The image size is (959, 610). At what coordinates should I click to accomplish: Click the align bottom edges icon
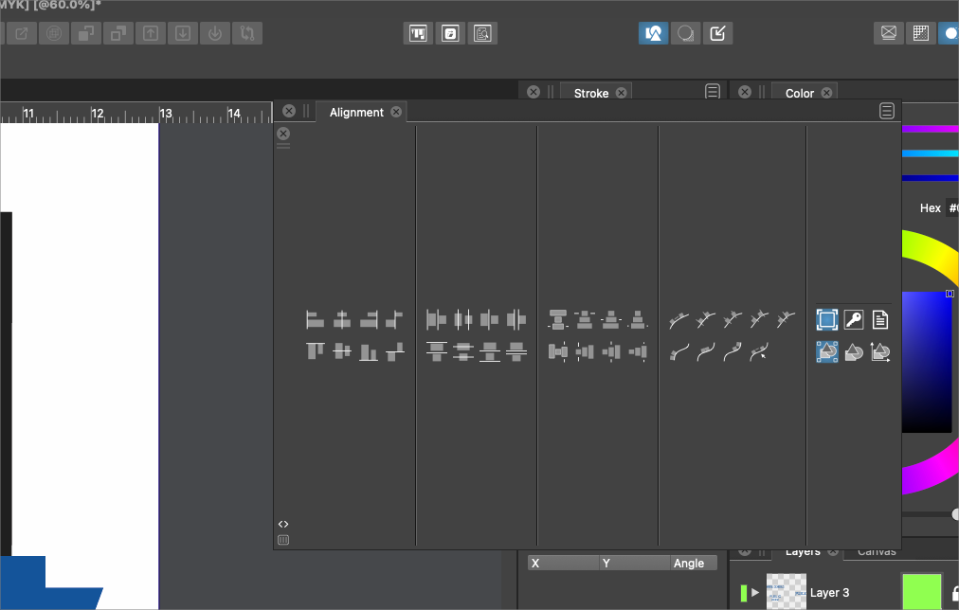[369, 351]
